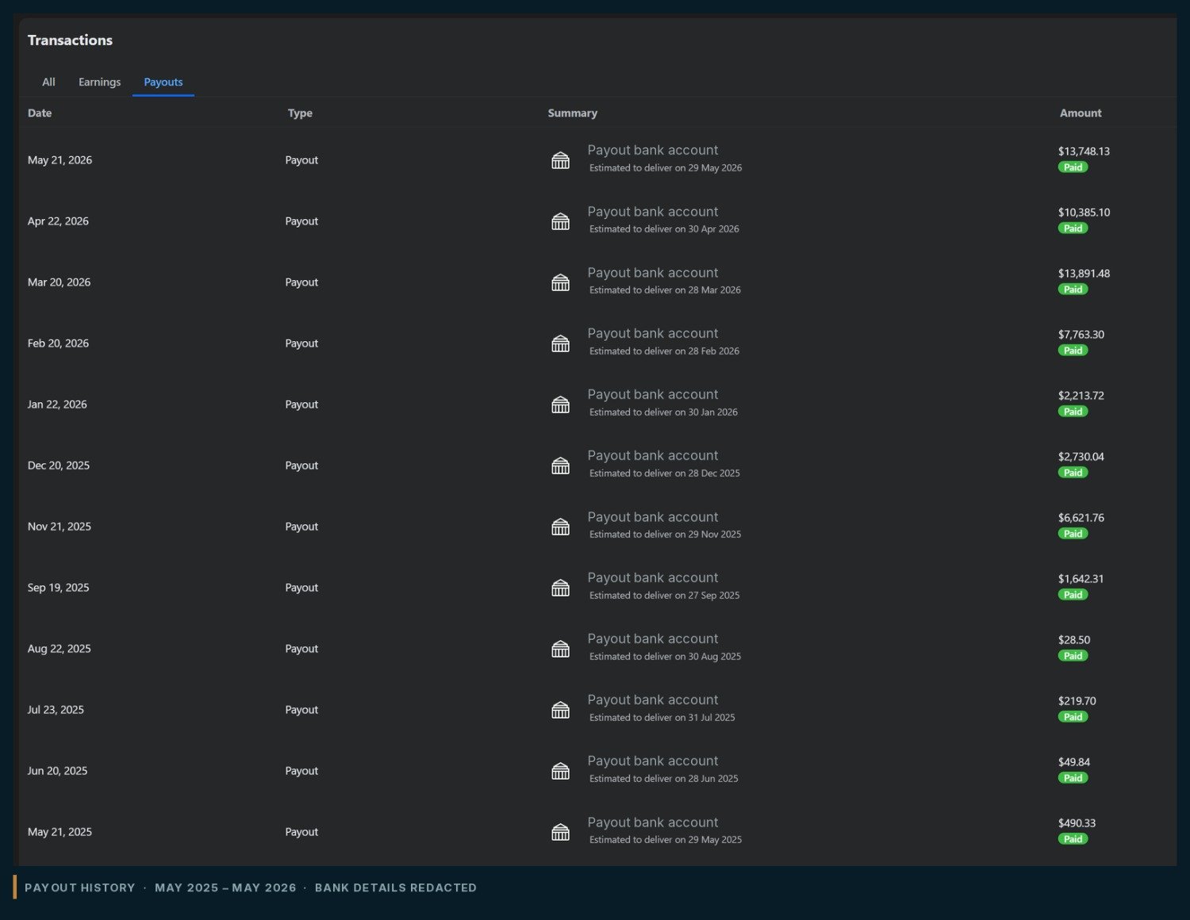This screenshot has width=1190, height=920.
Task: Choose the bank icon for Jun 20, 2025
Action: 560,771
